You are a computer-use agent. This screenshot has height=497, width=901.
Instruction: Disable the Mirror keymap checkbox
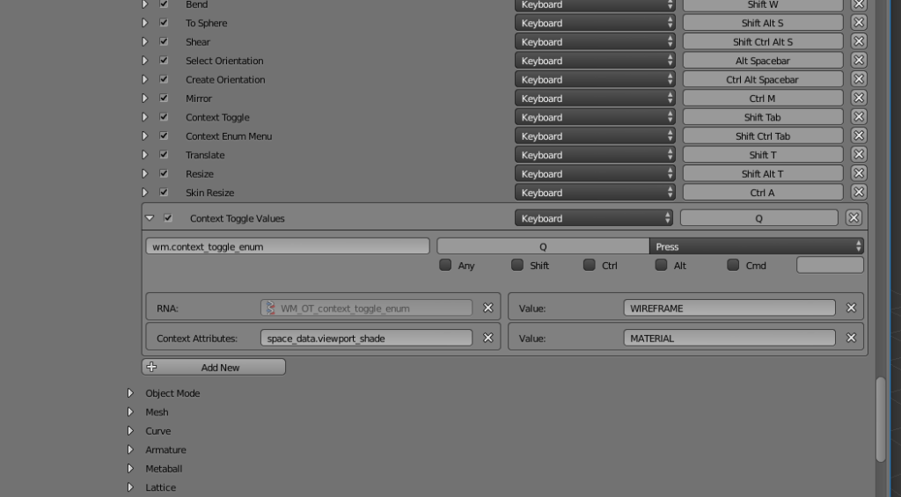coord(164,99)
